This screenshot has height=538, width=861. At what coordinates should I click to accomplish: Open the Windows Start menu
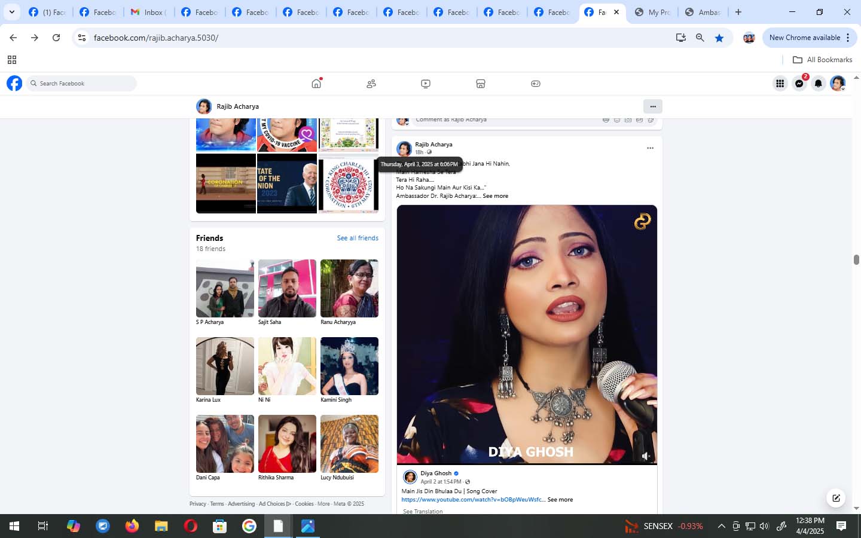click(14, 526)
